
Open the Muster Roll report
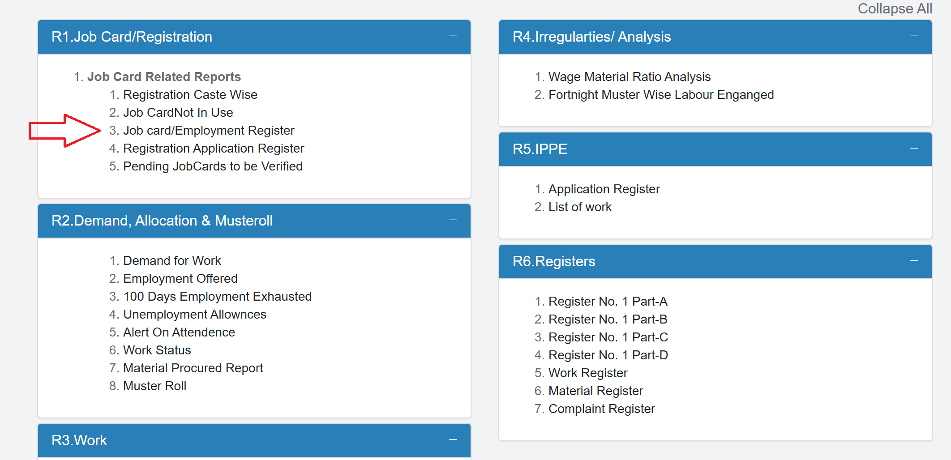155,386
